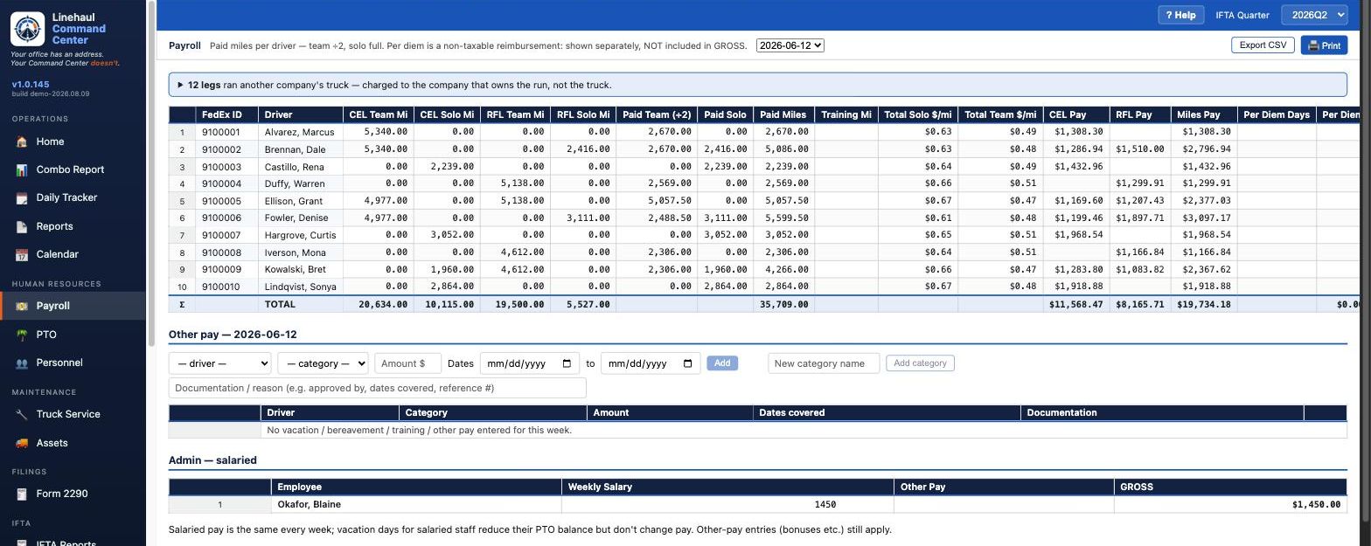The image size is (1371, 546).
Task: Click the Driver column header in payroll table
Action: (301, 114)
